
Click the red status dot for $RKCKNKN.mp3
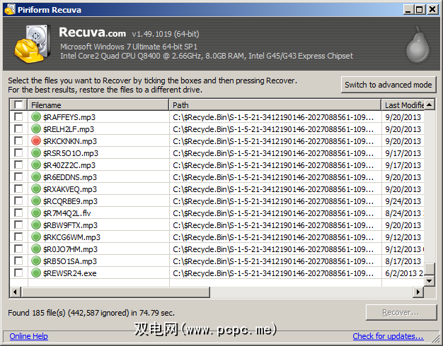[36, 141]
